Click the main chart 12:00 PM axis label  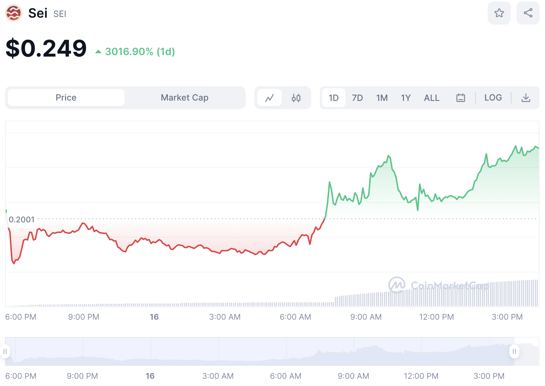(437, 317)
